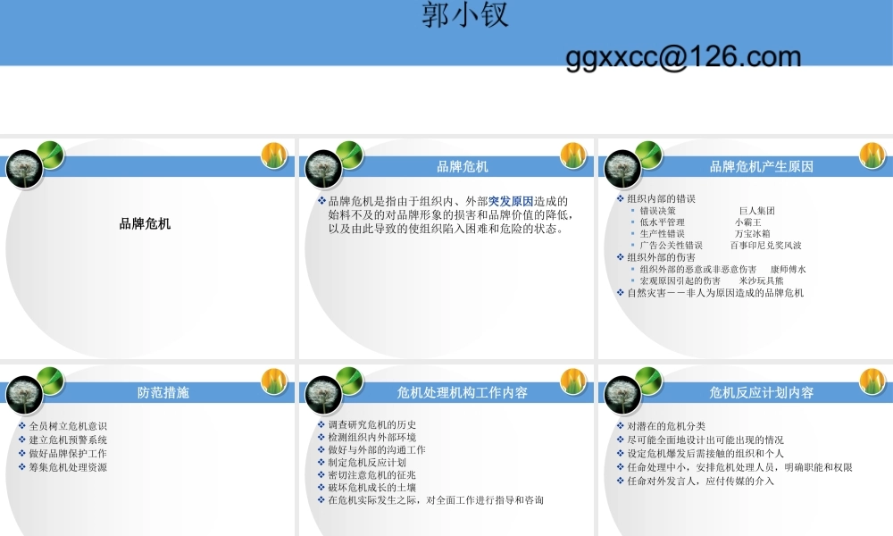Click the bullet 任命对外发言人，应付传媒的介入
The image size is (893, 536).
coord(700,481)
